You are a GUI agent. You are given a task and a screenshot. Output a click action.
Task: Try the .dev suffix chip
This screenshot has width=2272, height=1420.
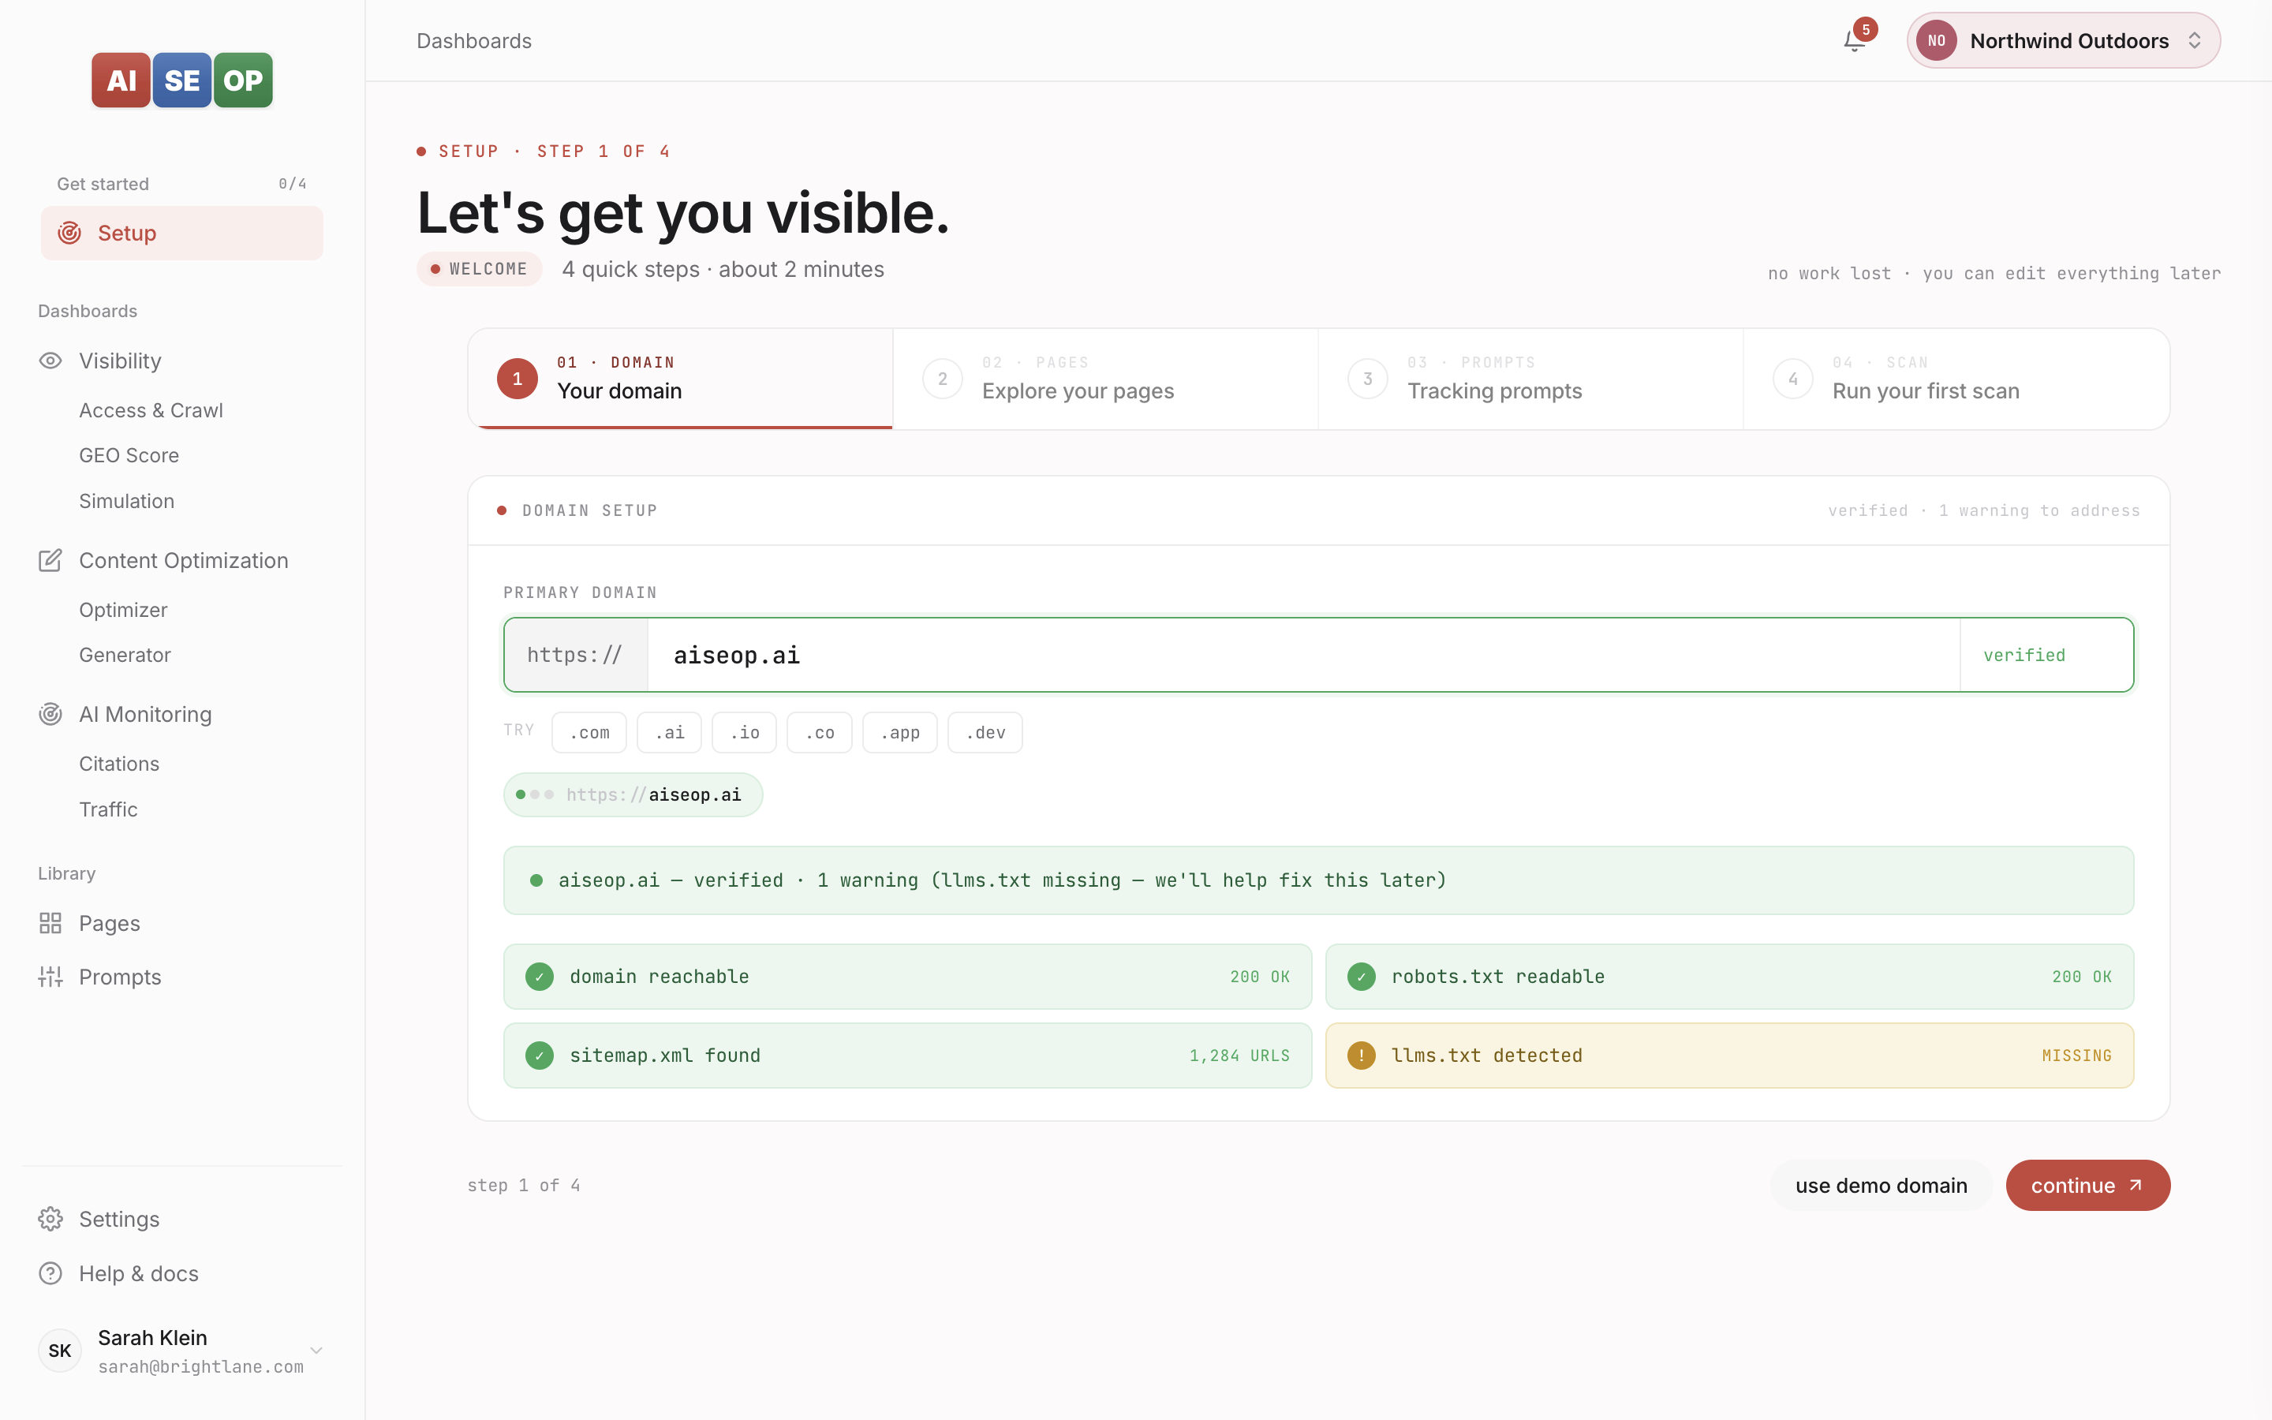pyautogui.click(x=986, y=733)
